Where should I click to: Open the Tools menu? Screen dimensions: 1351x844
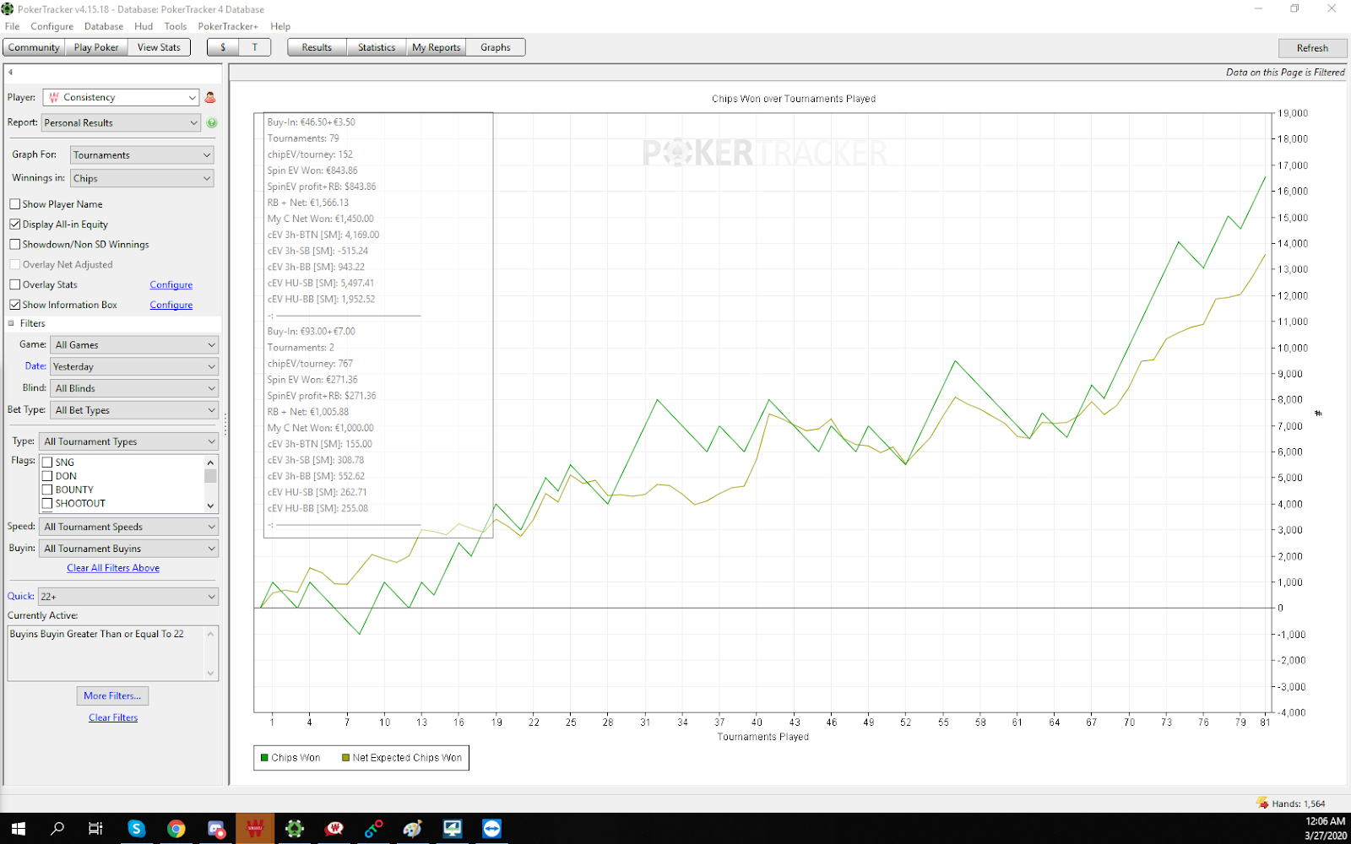(176, 26)
